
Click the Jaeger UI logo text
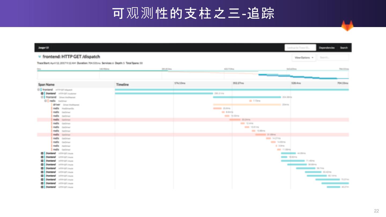coord(43,48)
